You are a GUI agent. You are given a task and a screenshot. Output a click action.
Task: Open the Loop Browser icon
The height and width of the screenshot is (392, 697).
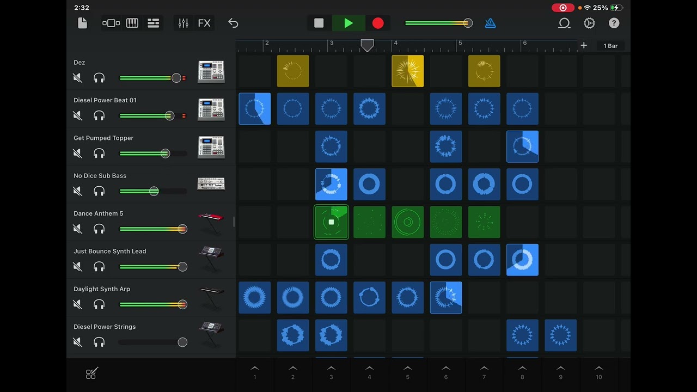click(564, 23)
